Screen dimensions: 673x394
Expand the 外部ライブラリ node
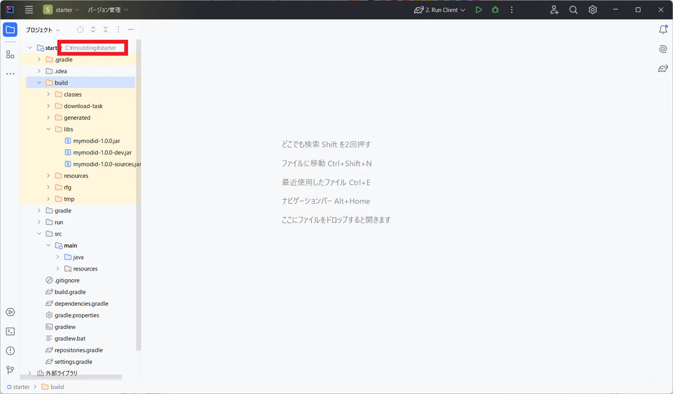pyautogui.click(x=30, y=373)
